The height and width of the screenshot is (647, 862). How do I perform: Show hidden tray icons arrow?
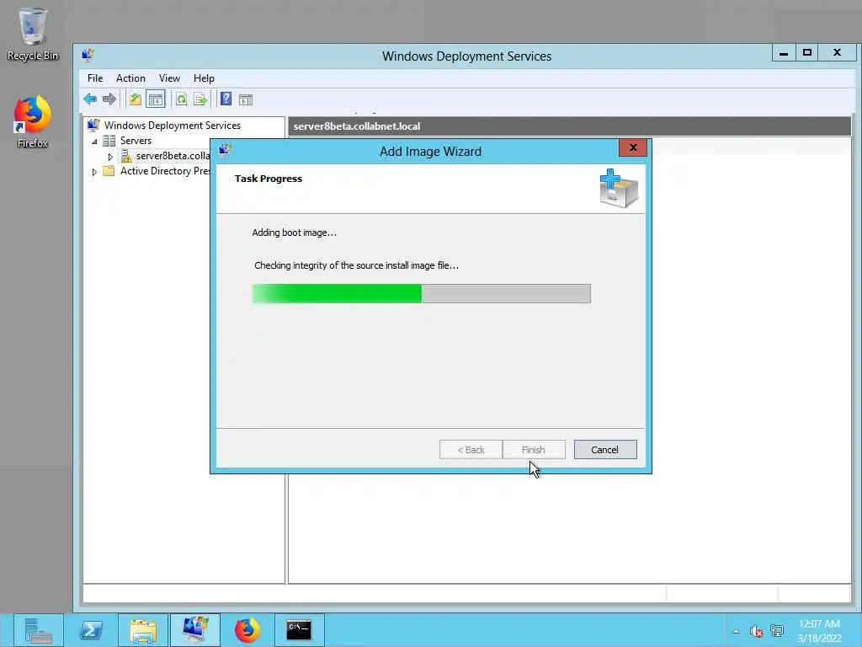[x=736, y=631]
